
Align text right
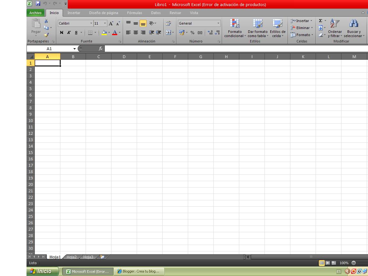(x=143, y=33)
